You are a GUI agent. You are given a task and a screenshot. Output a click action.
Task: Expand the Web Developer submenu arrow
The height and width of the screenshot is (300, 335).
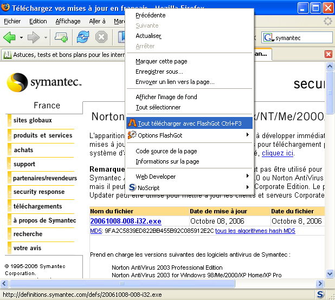click(x=247, y=176)
